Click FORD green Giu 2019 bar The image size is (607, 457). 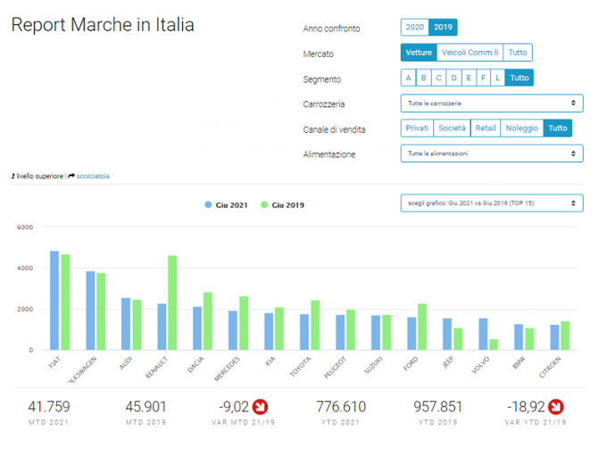point(422,327)
